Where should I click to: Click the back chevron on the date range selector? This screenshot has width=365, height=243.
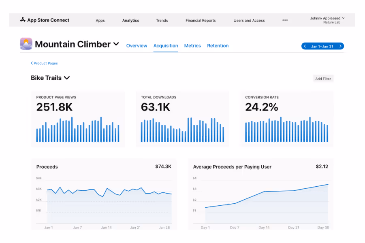tap(305, 46)
